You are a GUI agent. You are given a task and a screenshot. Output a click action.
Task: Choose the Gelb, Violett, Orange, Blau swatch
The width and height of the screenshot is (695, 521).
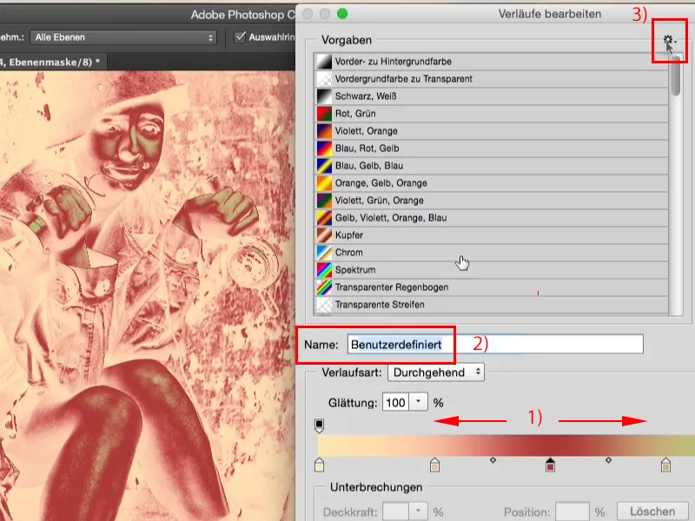324,218
